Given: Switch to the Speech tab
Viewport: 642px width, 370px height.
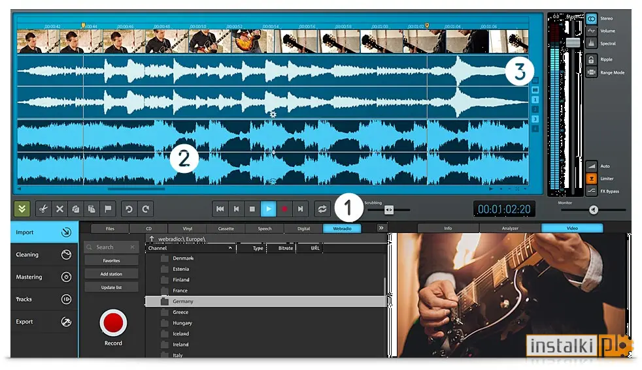Looking at the screenshot, I should [x=265, y=228].
